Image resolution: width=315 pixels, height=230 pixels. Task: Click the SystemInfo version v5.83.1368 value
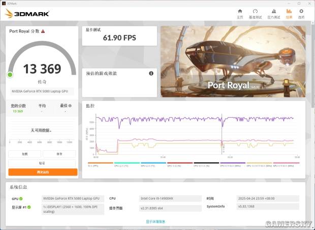click(x=268, y=206)
